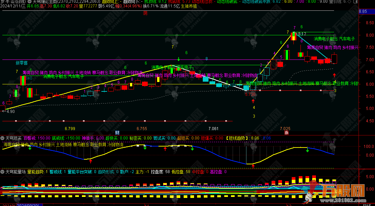Click the 7.061 value below chart

pos(214,128)
